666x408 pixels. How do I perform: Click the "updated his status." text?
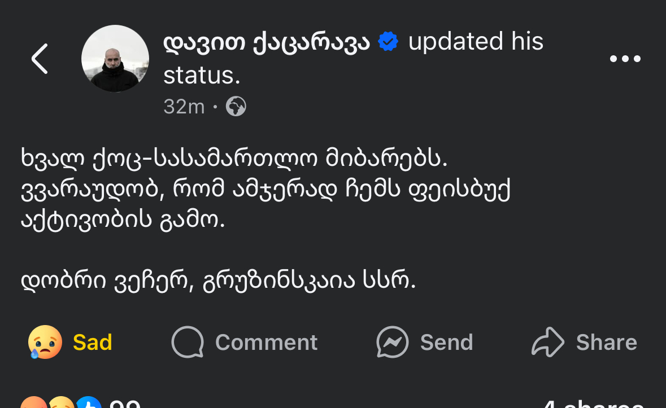[476, 42]
